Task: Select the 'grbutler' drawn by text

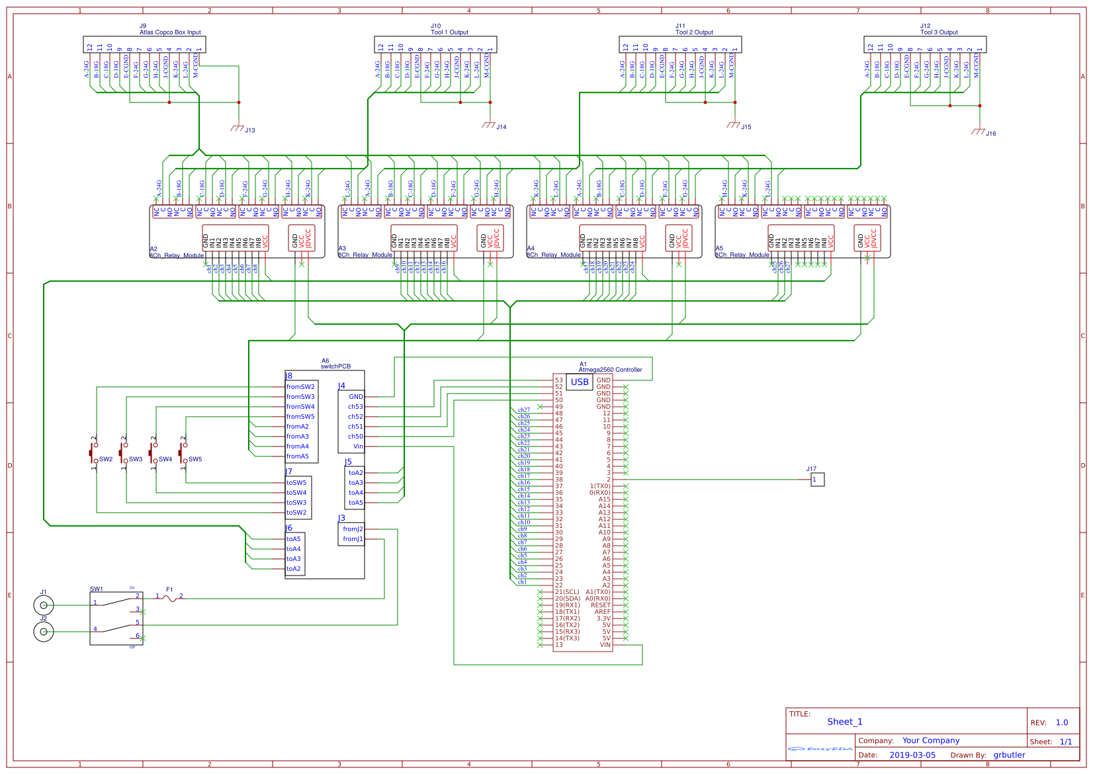Action: 1009,755
